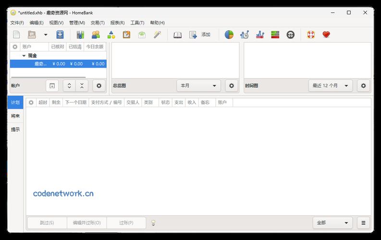Click the 类别 column header
This screenshot has width=381, height=240.
150,102
